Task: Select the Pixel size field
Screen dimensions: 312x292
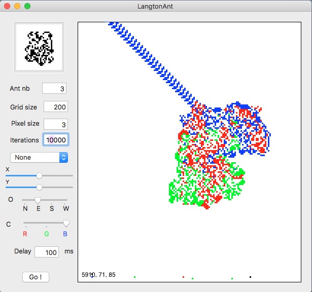Action: coord(56,124)
